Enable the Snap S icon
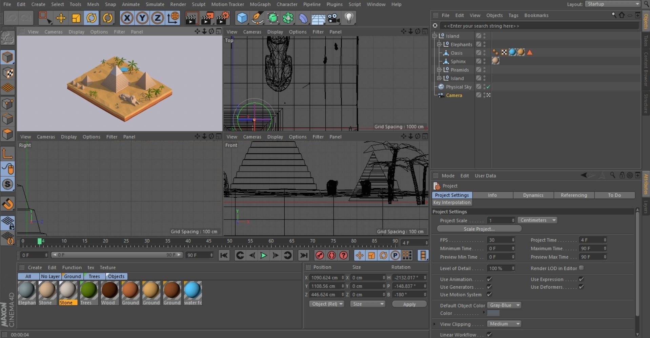Screen dimensions: 650x338 coord(7,184)
